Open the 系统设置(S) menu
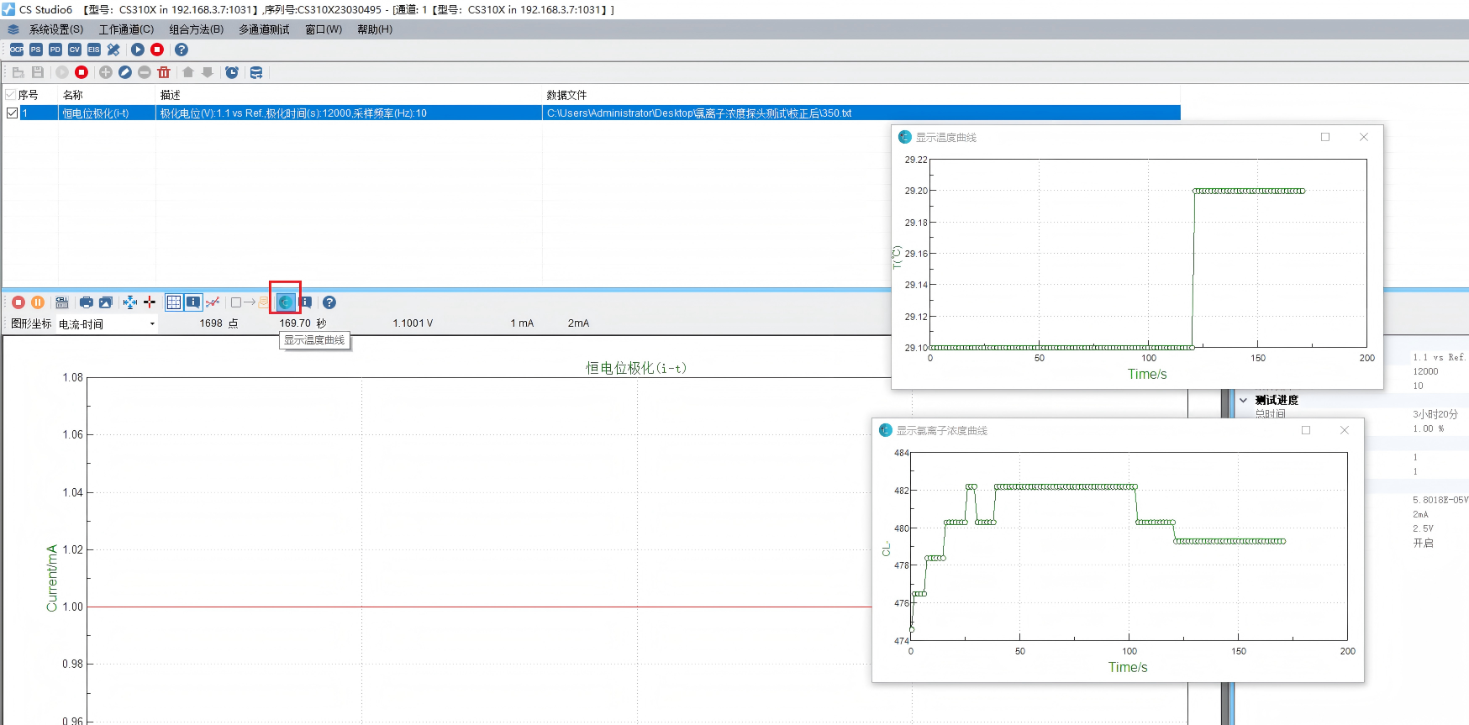Screen dimensions: 1469x725 (55, 29)
